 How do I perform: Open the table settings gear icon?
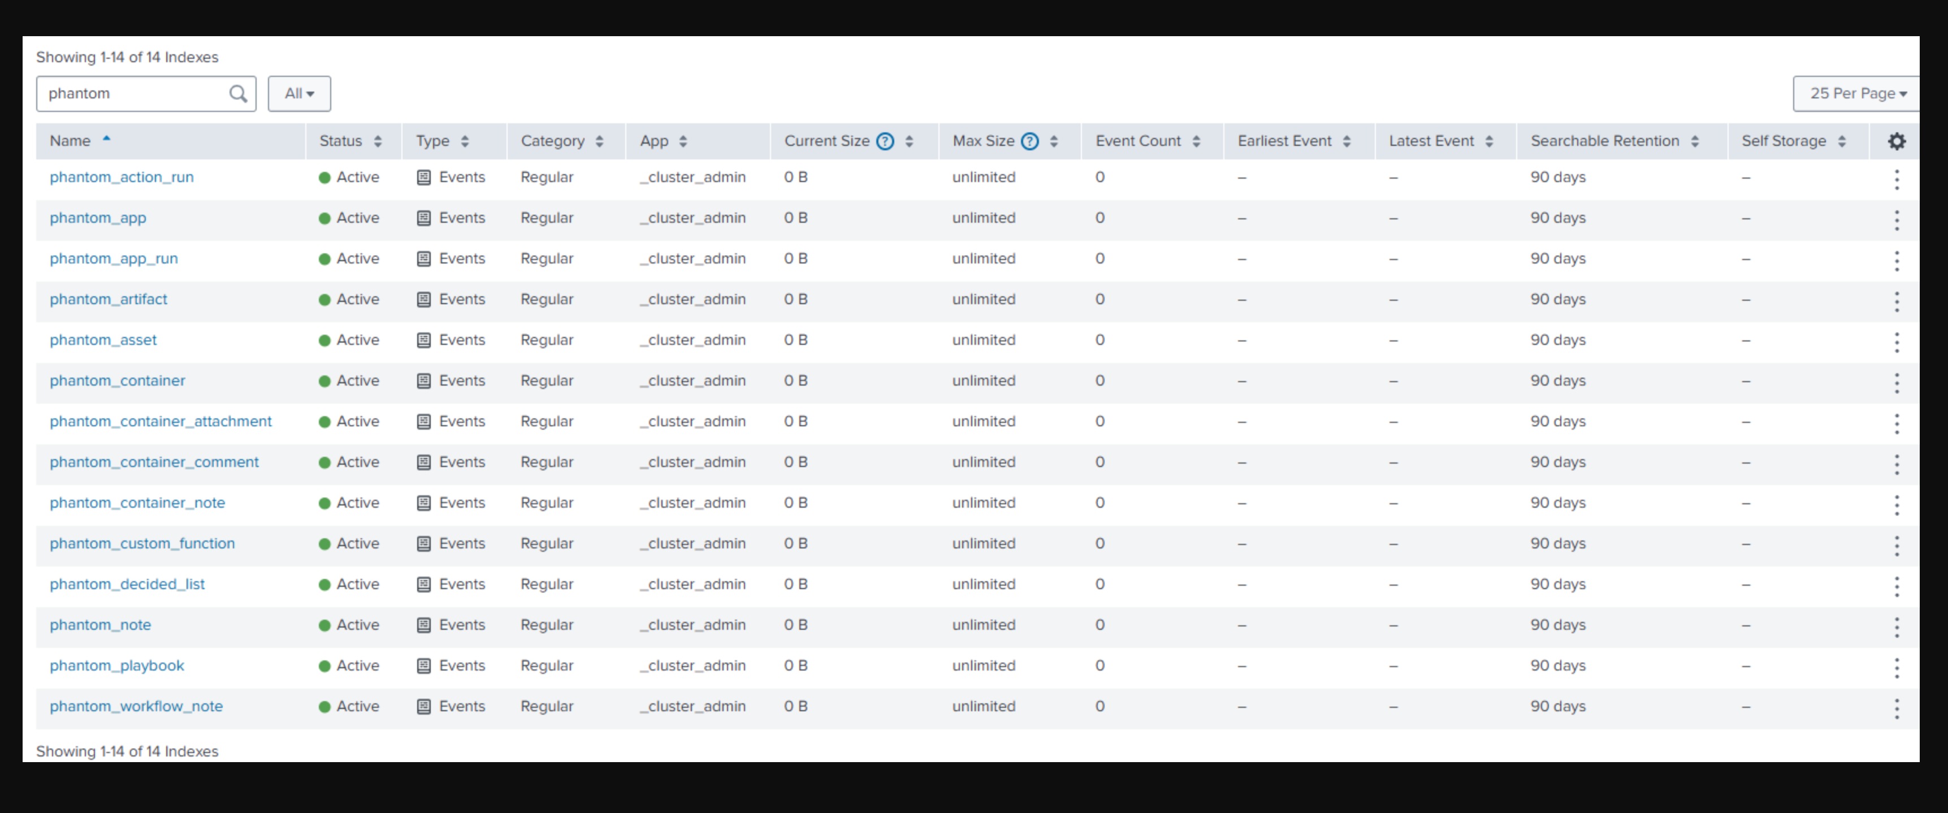1897,141
